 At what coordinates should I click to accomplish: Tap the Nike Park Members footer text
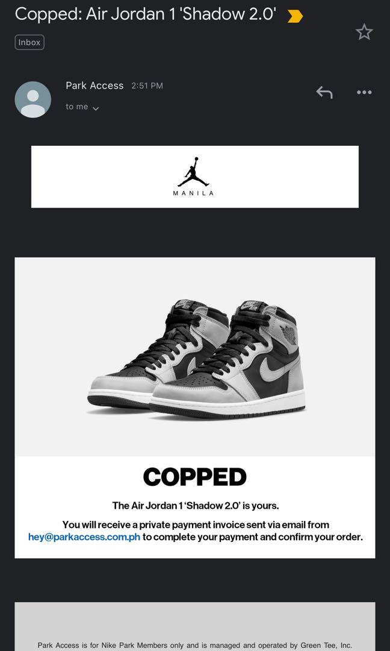pyautogui.click(x=195, y=645)
